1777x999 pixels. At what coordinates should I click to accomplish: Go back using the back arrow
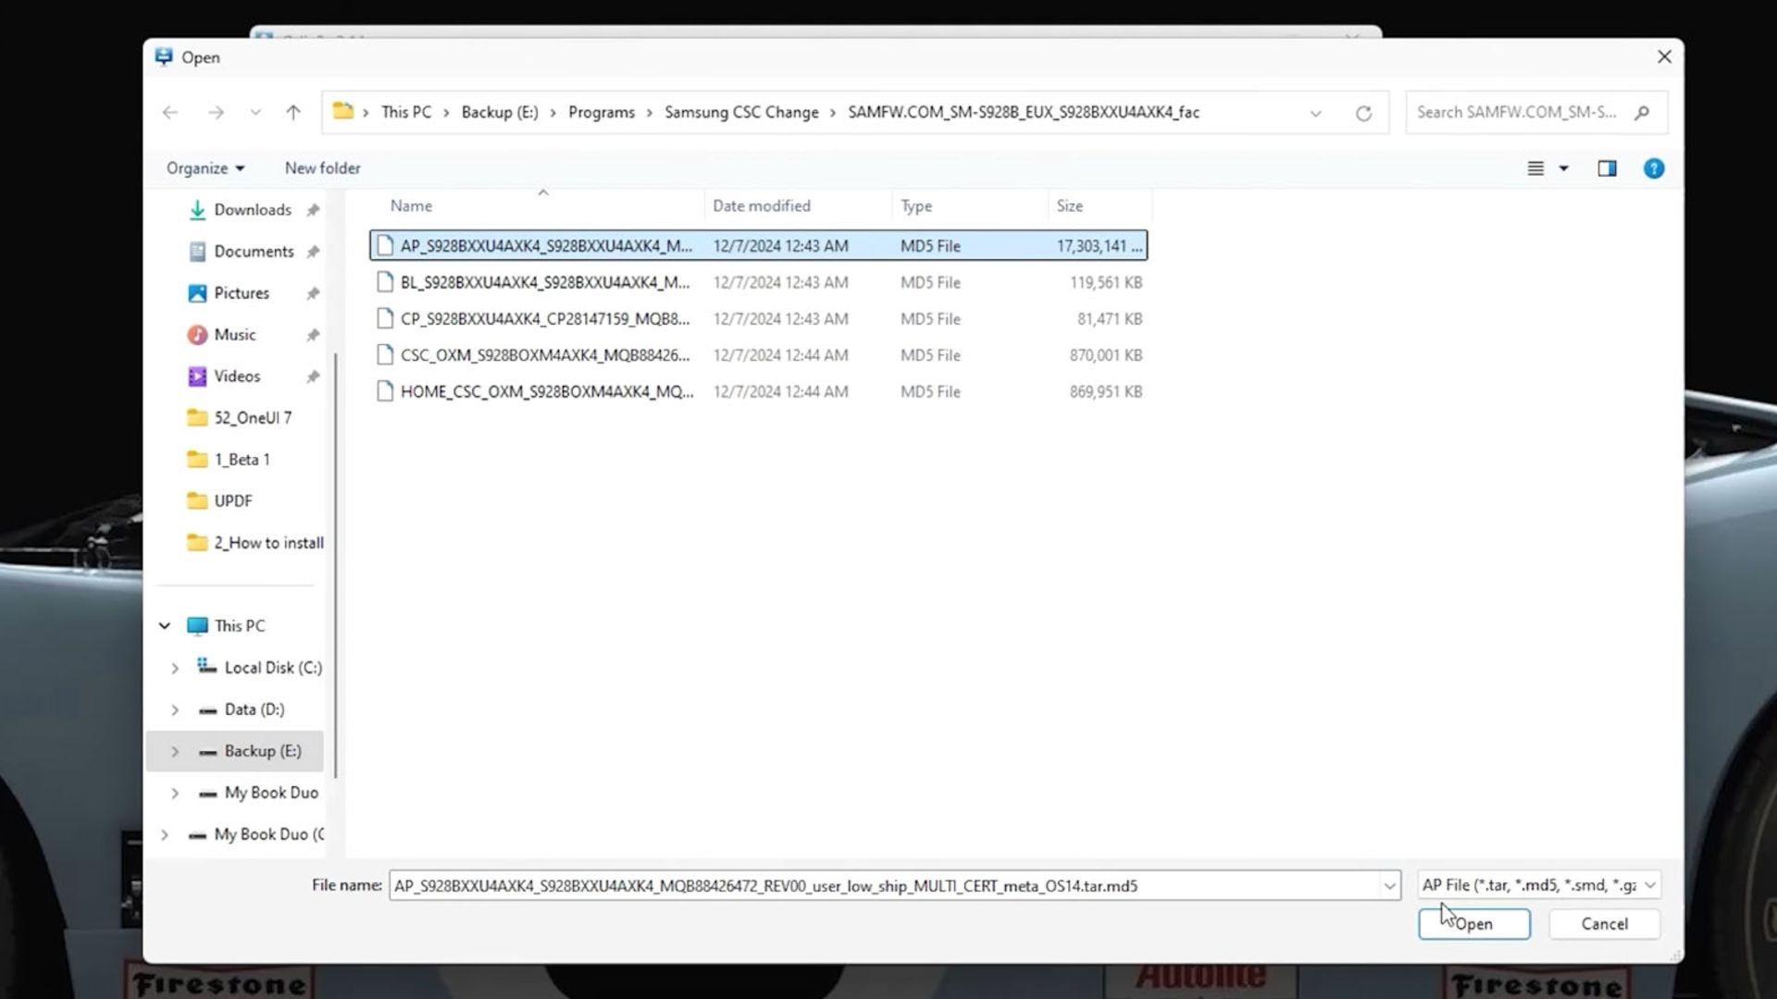click(170, 112)
